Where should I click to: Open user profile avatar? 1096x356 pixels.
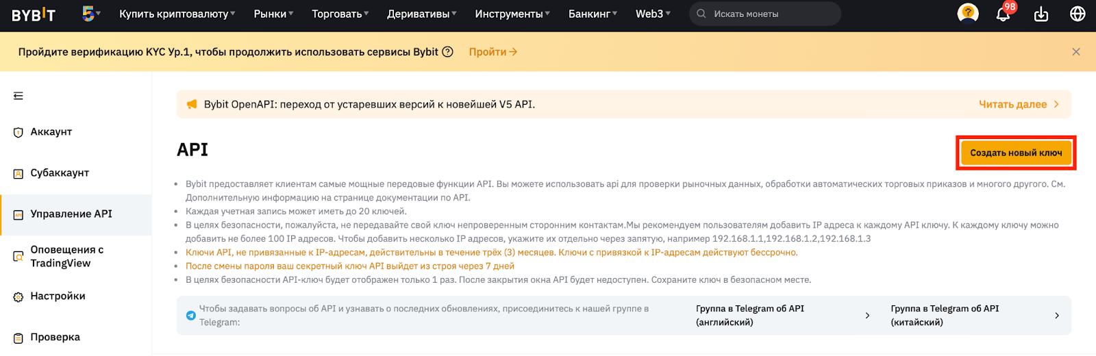pyautogui.click(x=968, y=13)
